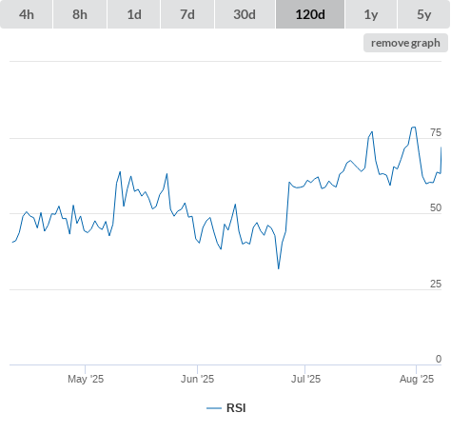This screenshot has height=433, width=451.
Task: Switch chart to 1y range
Action: point(371,14)
